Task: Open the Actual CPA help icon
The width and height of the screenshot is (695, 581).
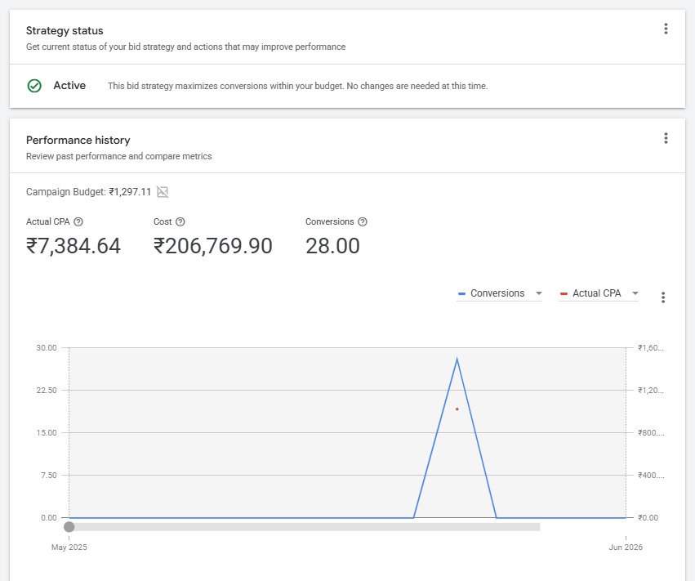Action: tap(78, 221)
